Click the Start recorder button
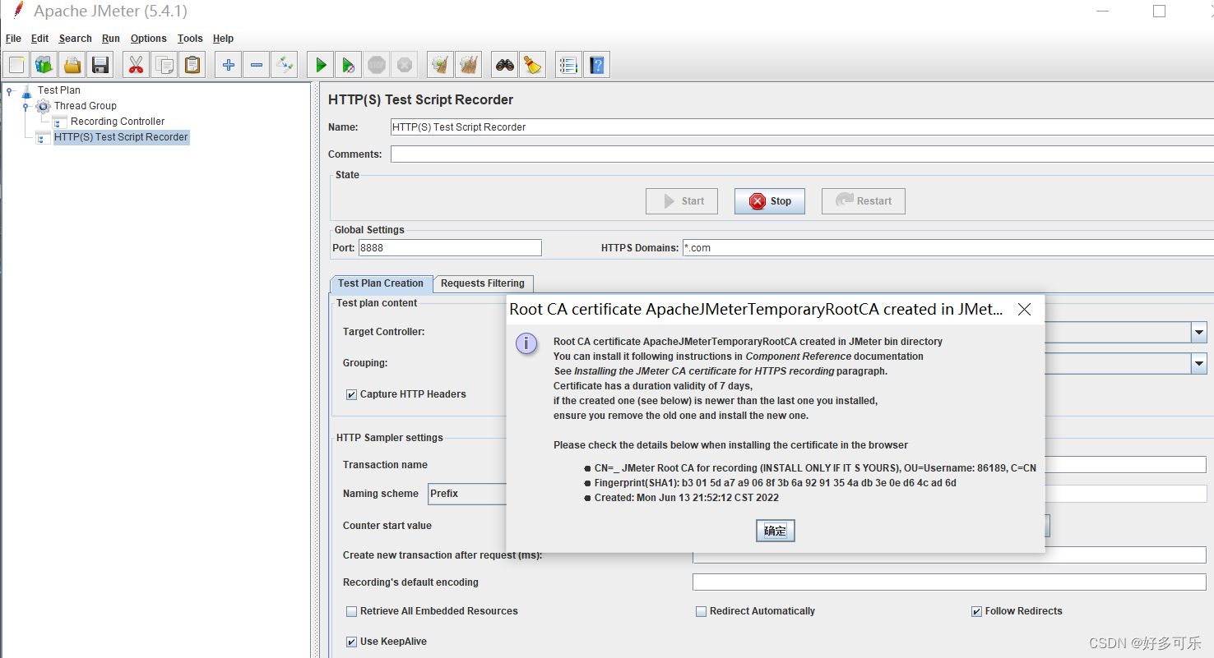 [682, 201]
